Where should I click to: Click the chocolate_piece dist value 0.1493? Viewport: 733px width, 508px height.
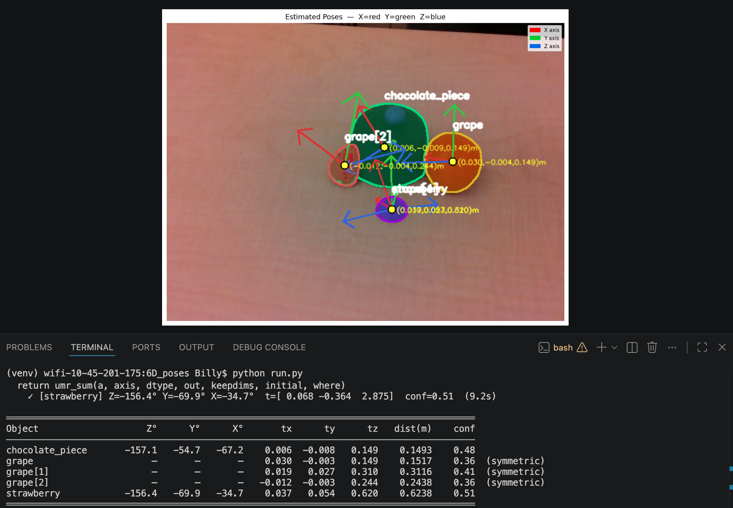pyautogui.click(x=416, y=450)
